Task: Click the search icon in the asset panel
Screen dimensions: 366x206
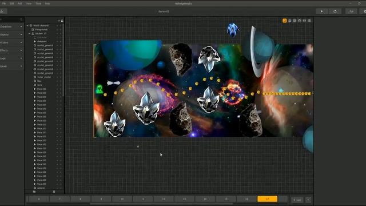Action: click(x=21, y=19)
